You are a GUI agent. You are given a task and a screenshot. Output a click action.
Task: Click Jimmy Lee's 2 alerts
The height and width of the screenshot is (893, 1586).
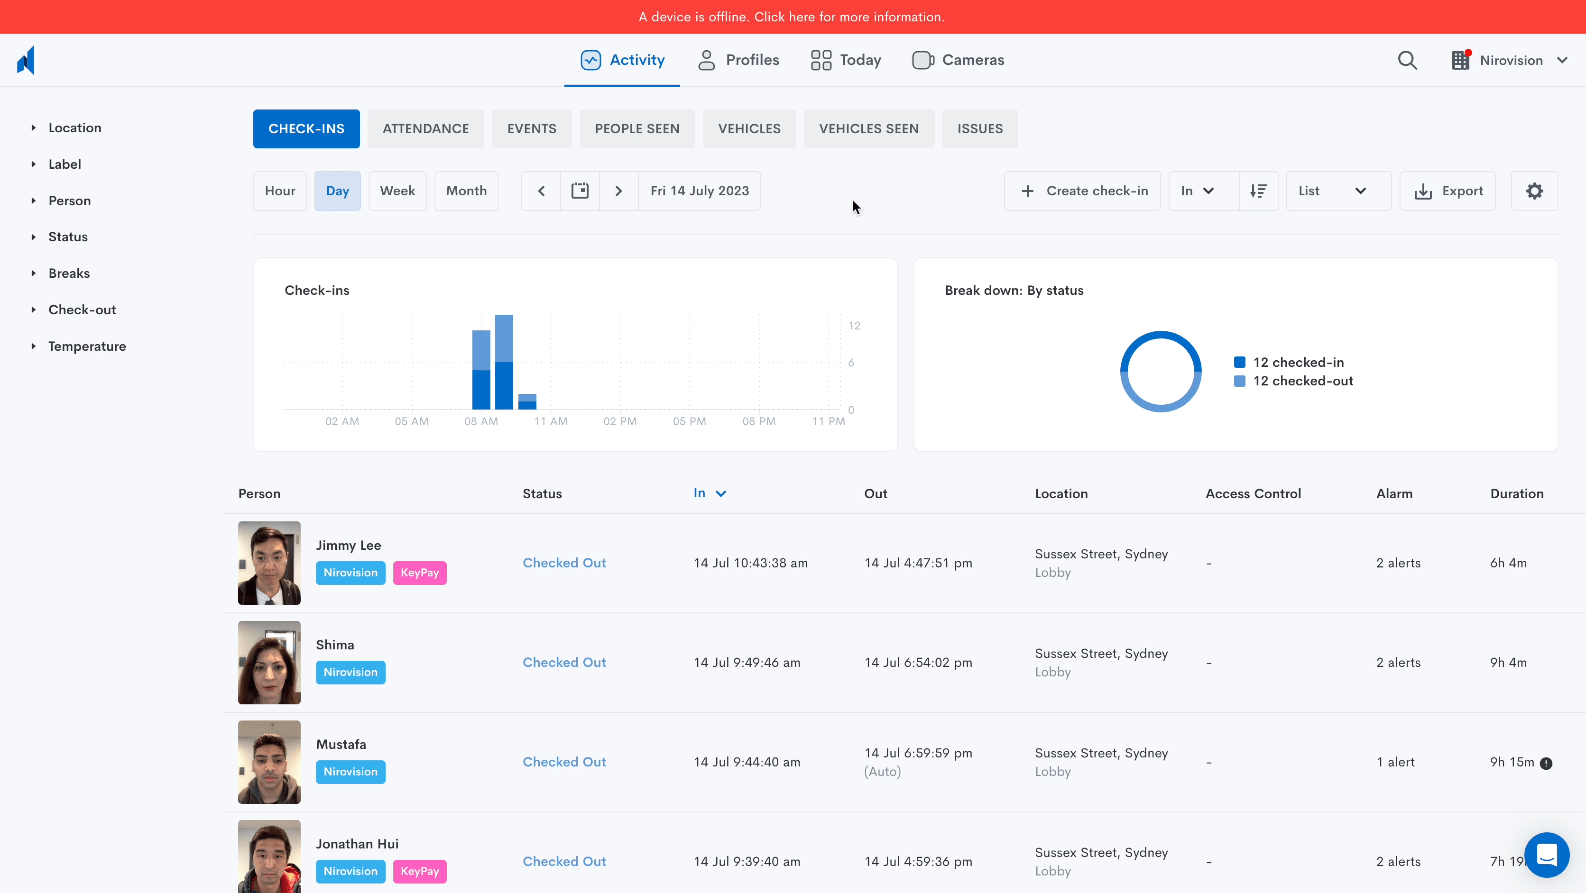point(1398,563)
